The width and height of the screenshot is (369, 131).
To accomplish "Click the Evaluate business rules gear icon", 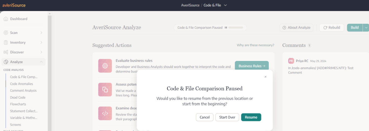I will 105,66.
